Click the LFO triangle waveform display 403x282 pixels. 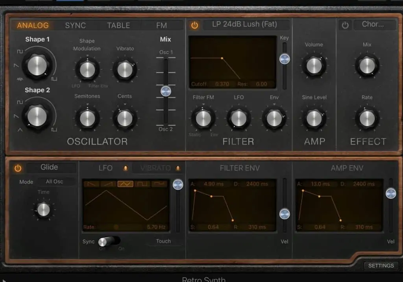point(126,205)
